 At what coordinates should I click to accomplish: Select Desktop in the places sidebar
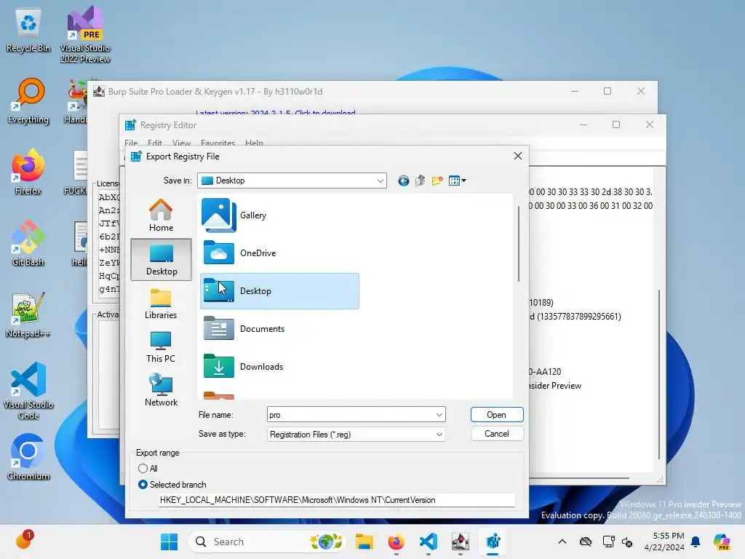click(161, 260)
